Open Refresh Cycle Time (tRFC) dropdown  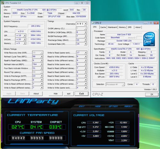(x=38, y=57)
